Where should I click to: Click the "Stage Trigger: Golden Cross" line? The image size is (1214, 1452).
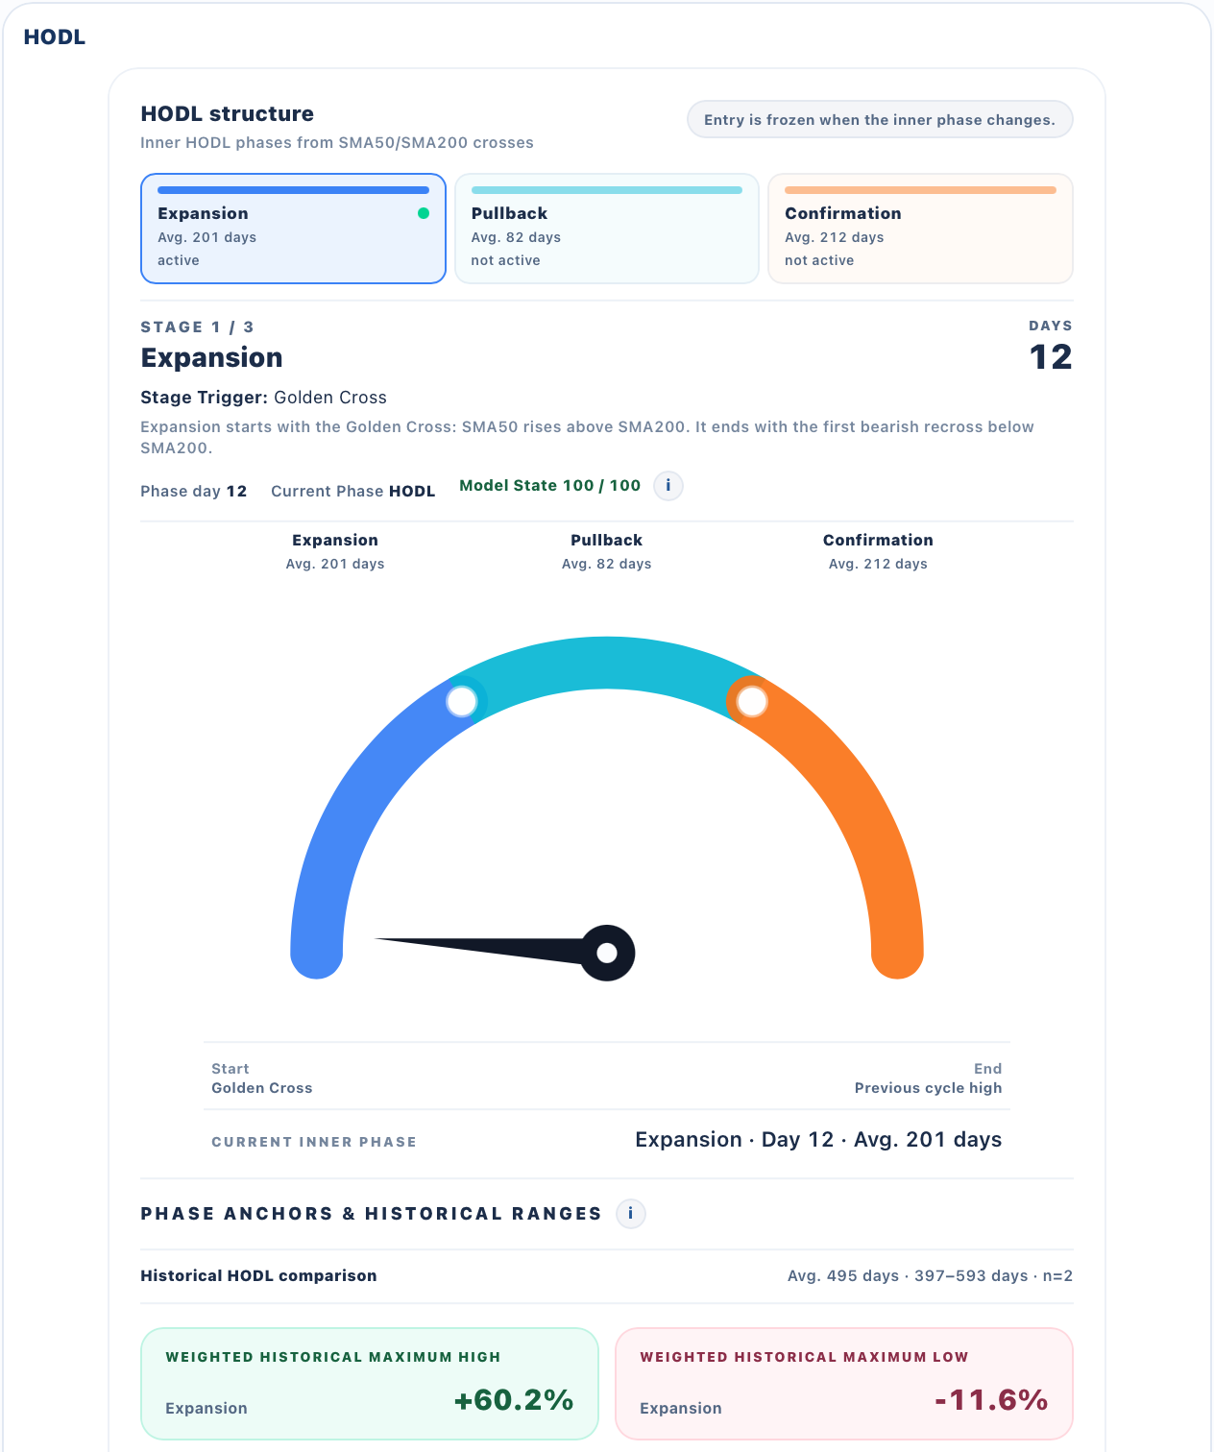[x=264, y=398]
